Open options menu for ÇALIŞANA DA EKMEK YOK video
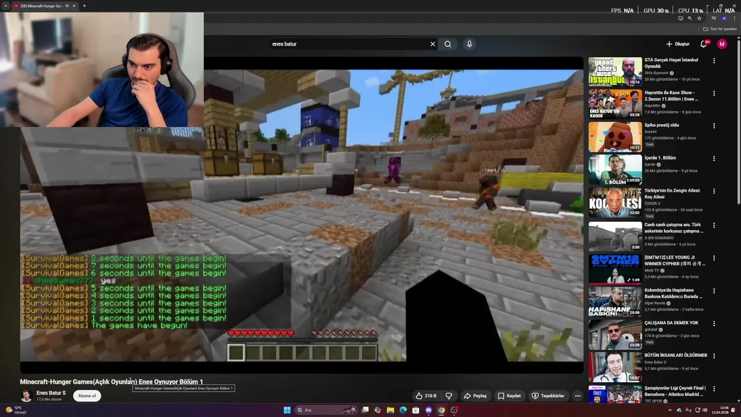Screen dimensions: 741x417 click(x=714, y=323)
